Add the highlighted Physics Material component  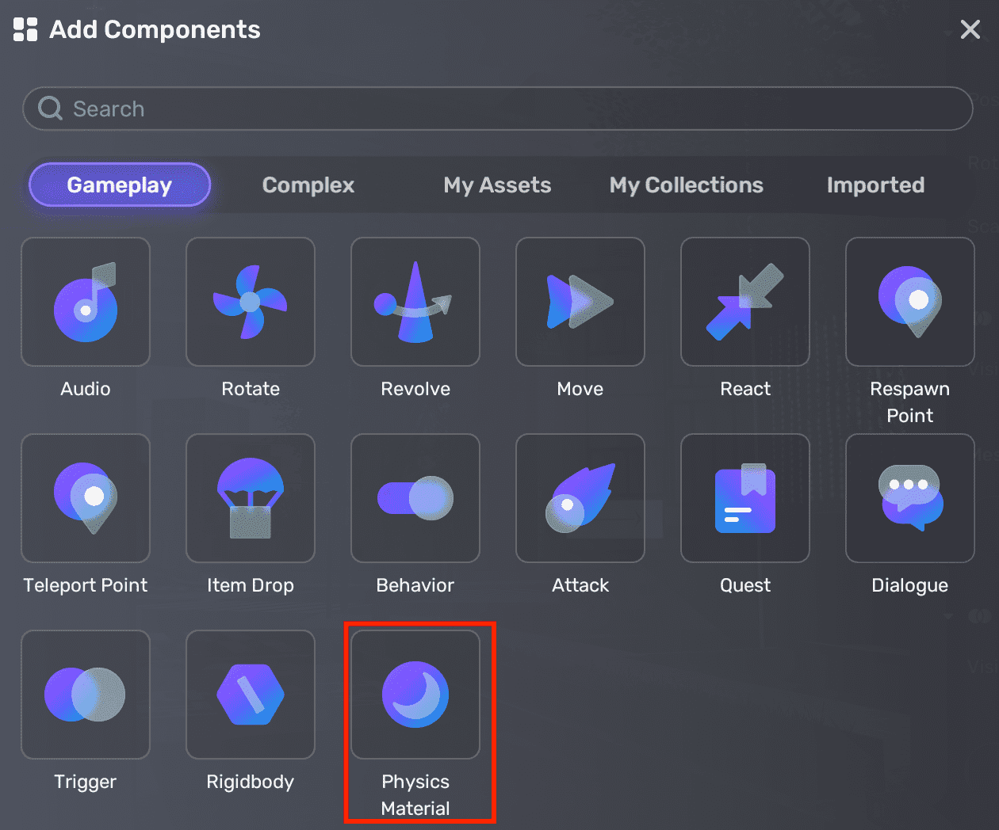coord(415,695)
